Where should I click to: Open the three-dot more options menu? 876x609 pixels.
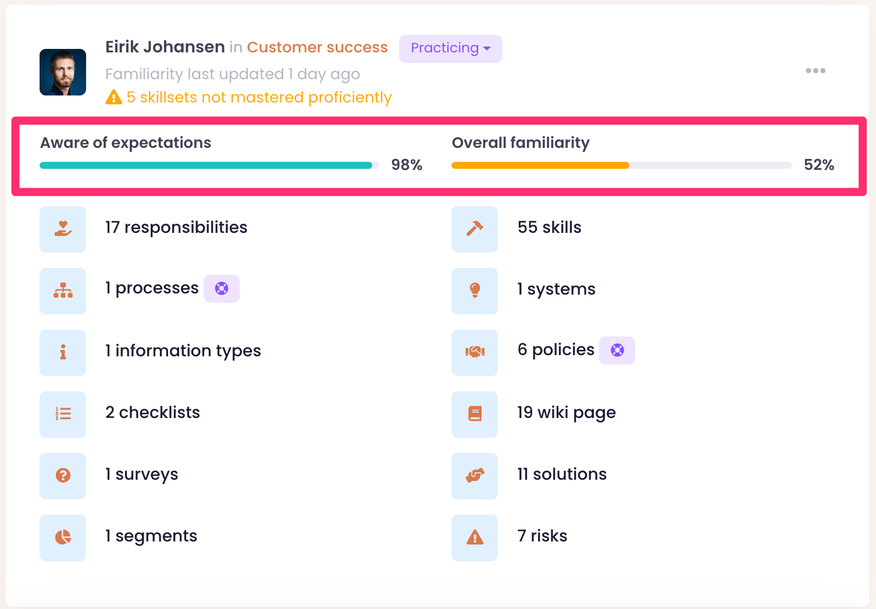pyautogui.click(x=816, y=71)
